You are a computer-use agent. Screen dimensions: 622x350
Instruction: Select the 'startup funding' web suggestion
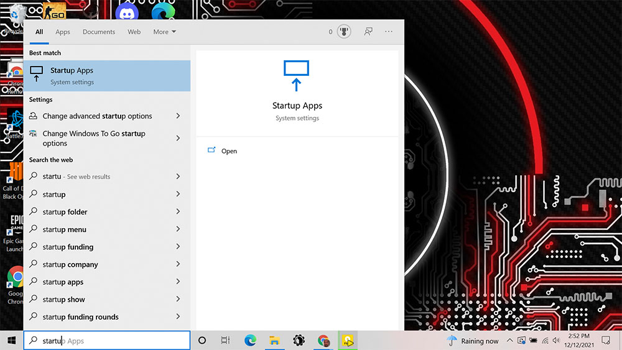pos(68,247)
